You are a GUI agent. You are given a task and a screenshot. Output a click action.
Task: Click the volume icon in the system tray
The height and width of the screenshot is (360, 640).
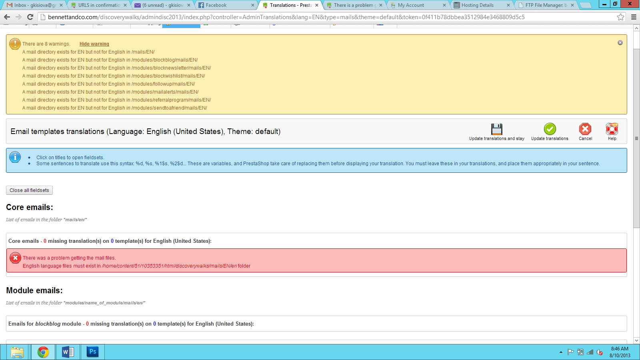click(600, 352)
